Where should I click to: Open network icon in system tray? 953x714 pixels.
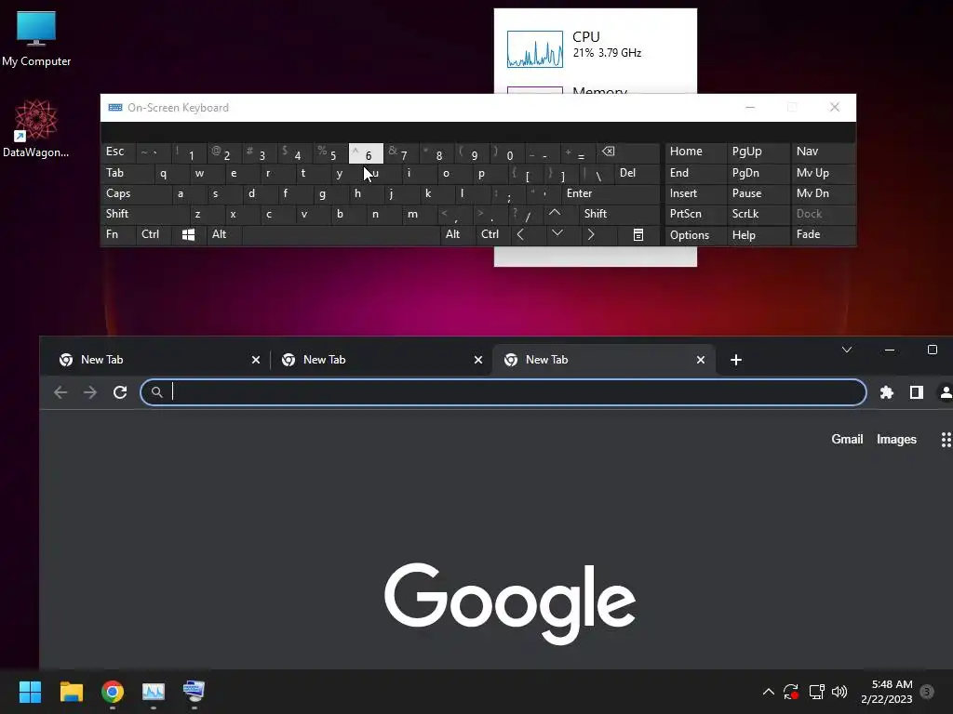click(x=816, y=692)
